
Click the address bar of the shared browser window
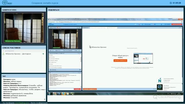pos(115,22)
